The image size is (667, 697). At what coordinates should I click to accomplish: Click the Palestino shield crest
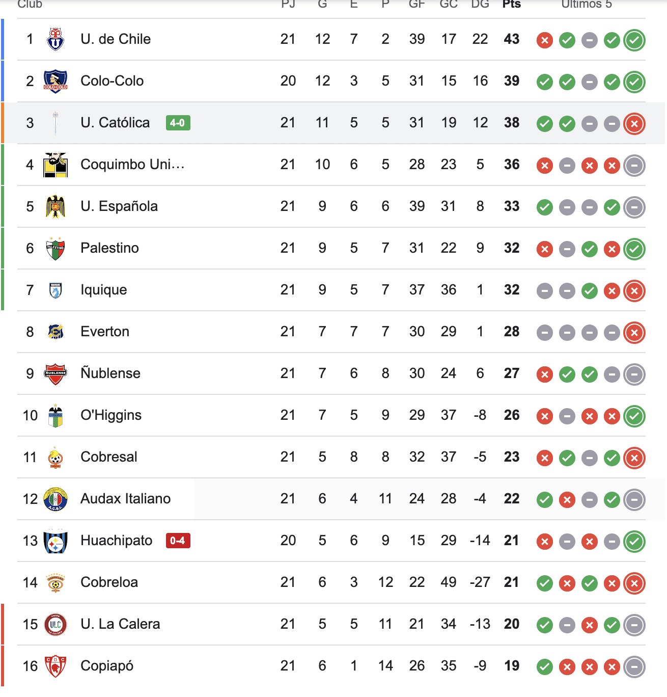55,248
